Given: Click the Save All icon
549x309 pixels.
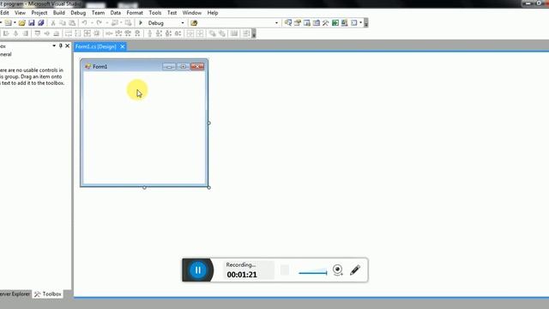Looking at the screenshot, I should tap(41, 23).
